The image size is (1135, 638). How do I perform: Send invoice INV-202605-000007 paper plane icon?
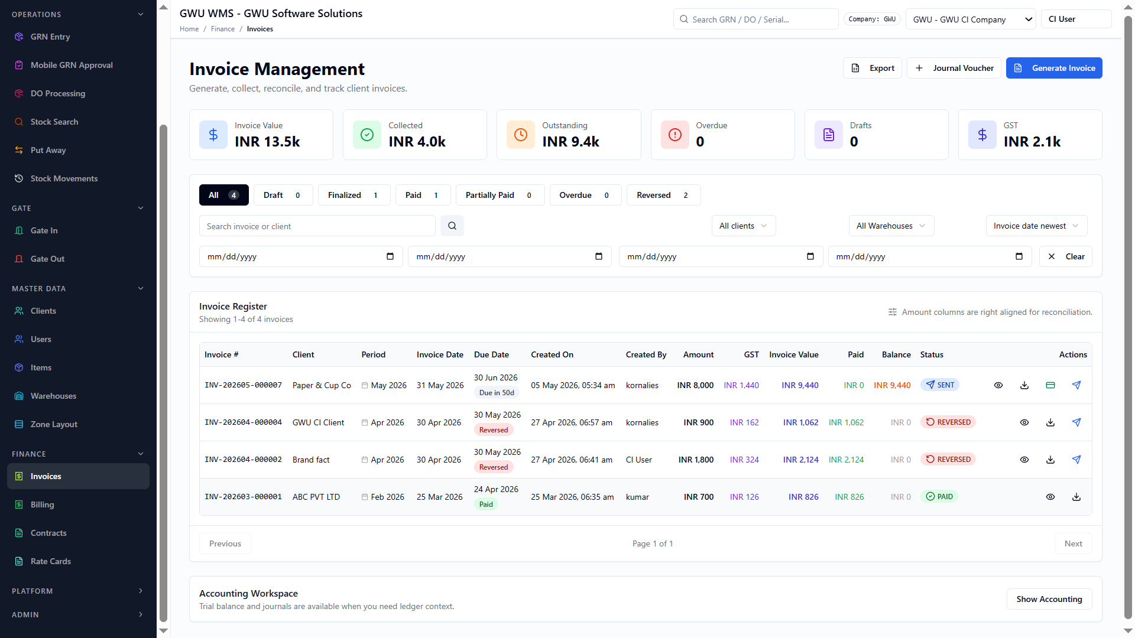1076,385
